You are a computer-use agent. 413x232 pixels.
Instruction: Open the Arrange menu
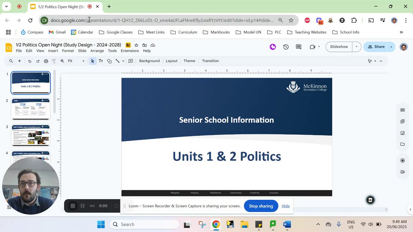tap(97, 51)
